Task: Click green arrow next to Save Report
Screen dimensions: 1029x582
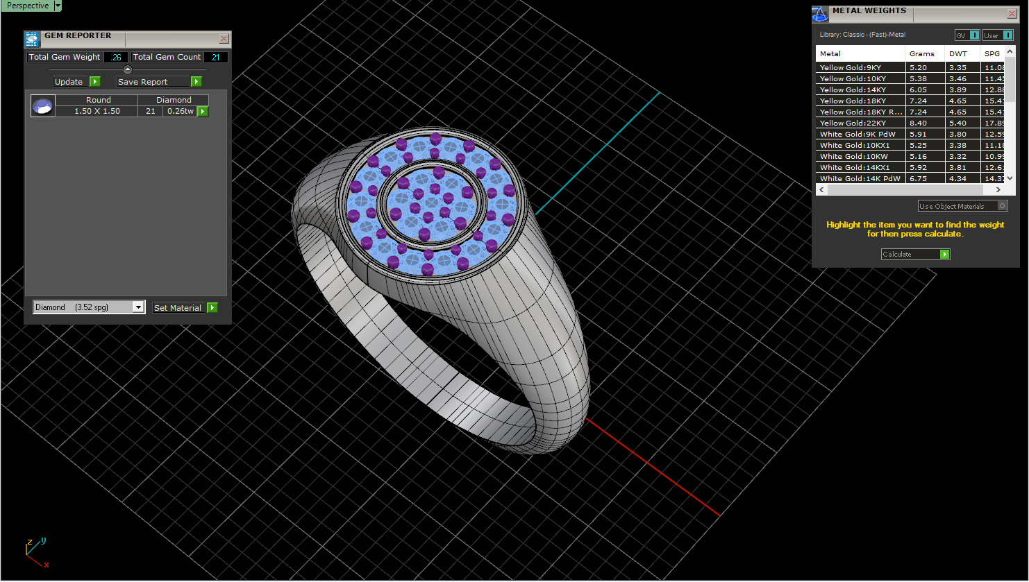Action: coord(196,82)
